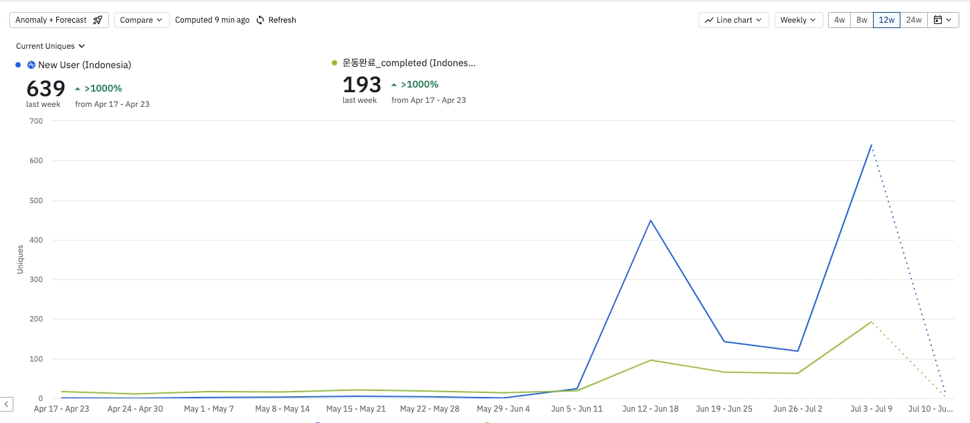The image size is (970, 423).
Task: Click the New User (Indonesia) cohort icon
Action: pos(31,65)
